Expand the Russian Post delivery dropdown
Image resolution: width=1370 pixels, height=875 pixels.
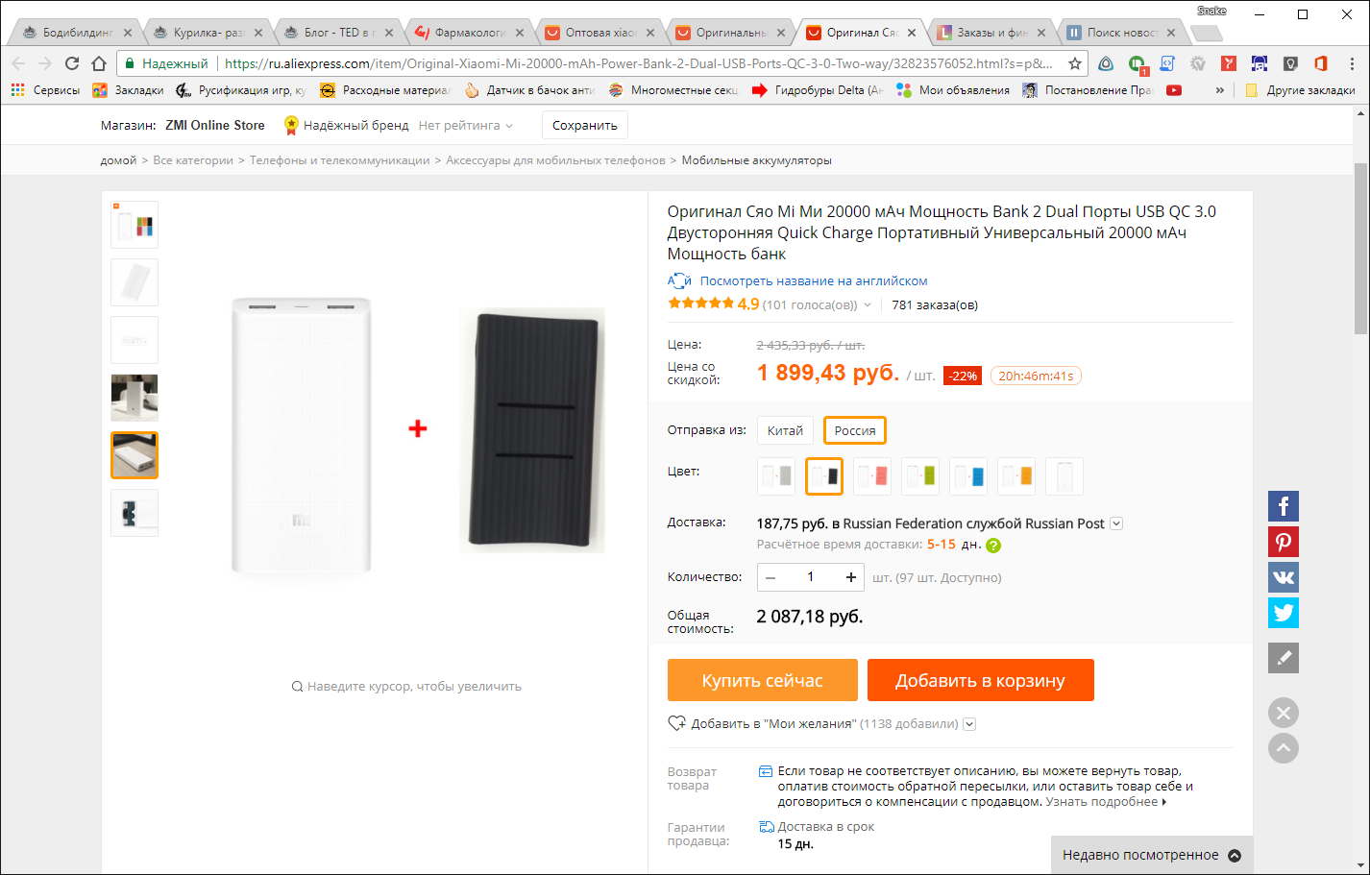click(x=1116, y=523)
